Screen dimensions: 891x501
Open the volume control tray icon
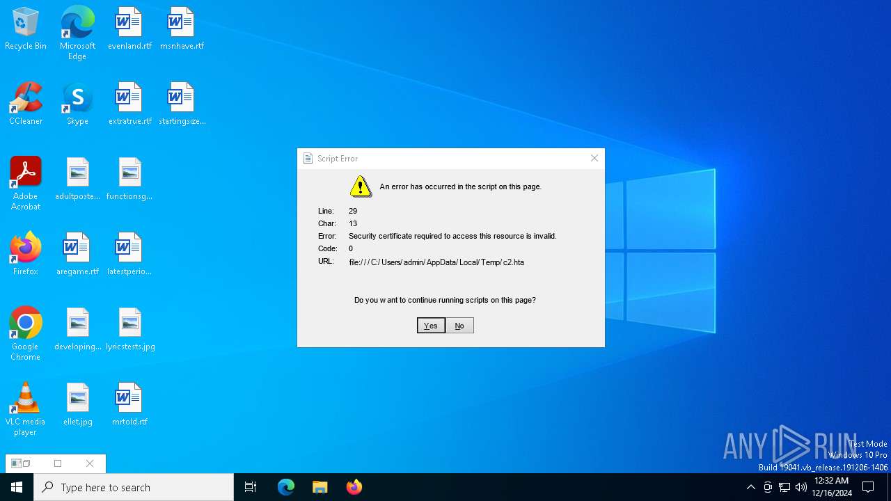(801, 487)
